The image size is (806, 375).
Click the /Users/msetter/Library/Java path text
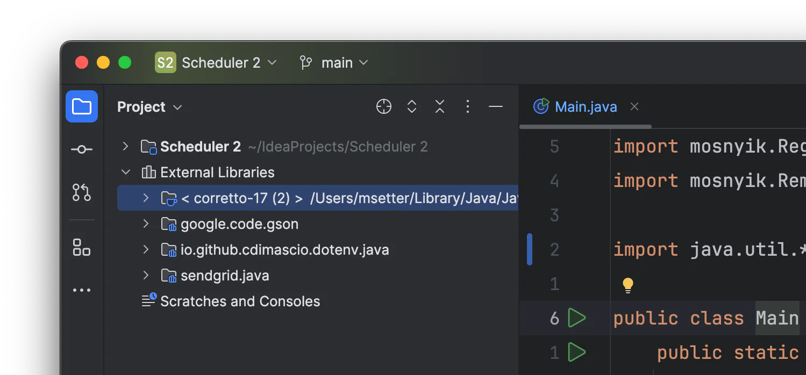414,198
